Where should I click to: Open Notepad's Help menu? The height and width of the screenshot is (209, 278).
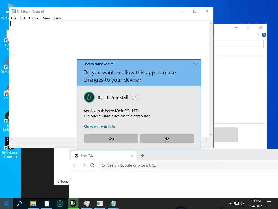click(57, 18)
